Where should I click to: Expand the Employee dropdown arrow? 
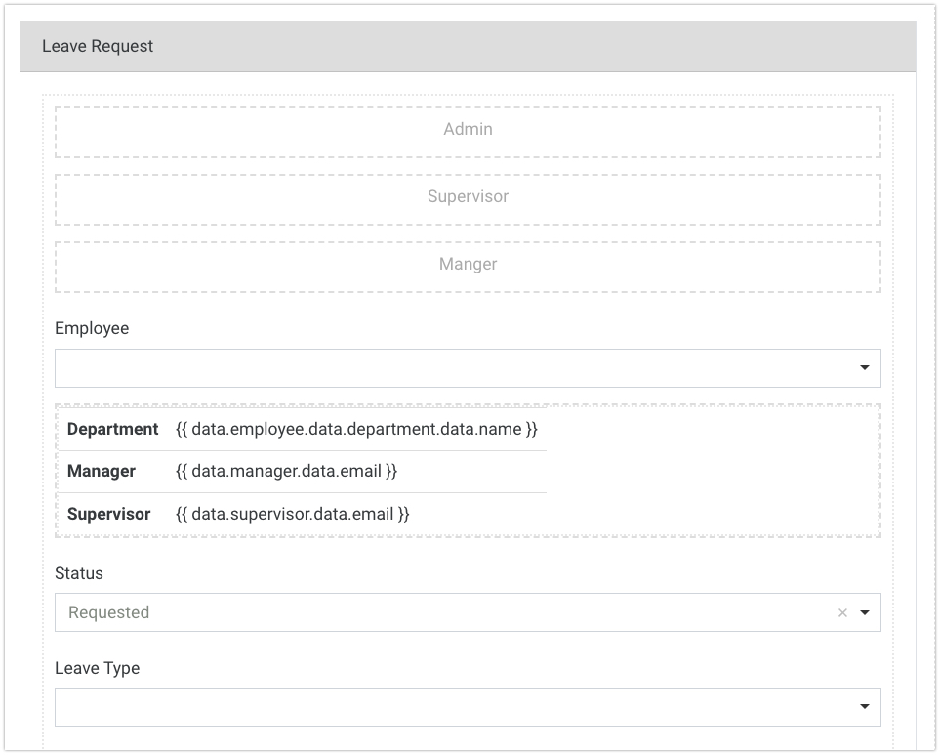pyautogui.click(x=864, y=368)
